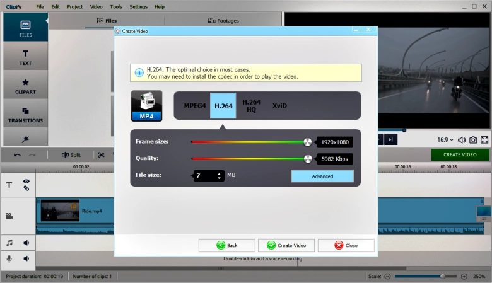Screen dimensions: 492x283
Task: Adjust the timeline Scale slider
Action: click(x=443, y=277)
